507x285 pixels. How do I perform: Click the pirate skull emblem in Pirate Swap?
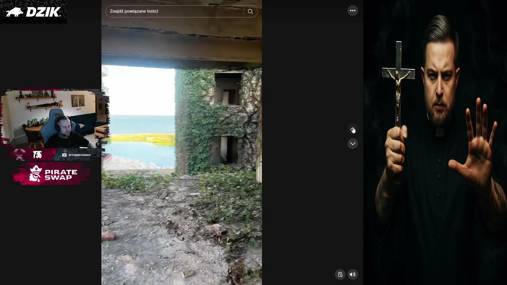pyautogui.click(x=36, y=174)
